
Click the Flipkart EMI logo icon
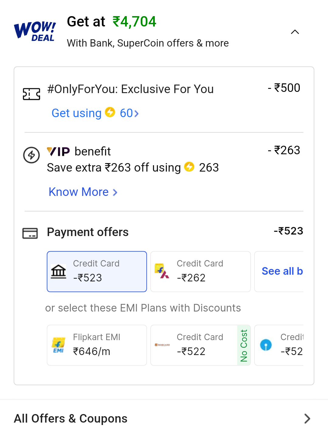coord(59,345)
